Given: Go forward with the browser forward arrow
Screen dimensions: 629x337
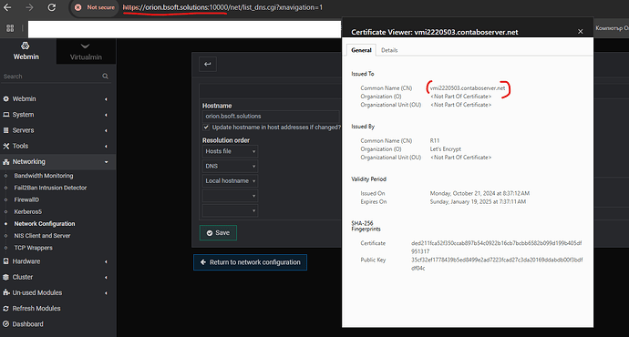Looking at the screenshot, I should click(x=29, y=7).
